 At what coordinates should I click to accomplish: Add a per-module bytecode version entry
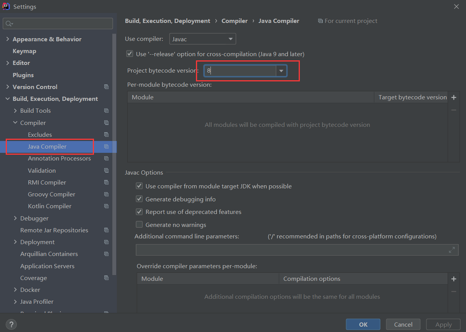(454, 97)
